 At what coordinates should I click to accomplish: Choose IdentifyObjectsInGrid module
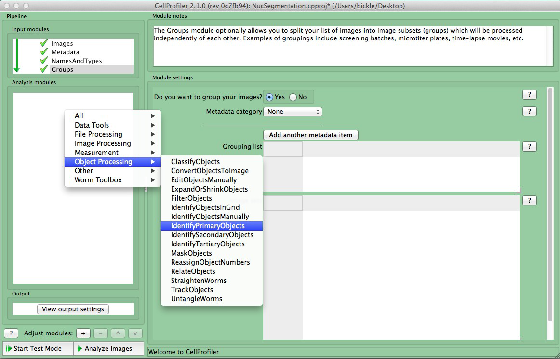212,207
